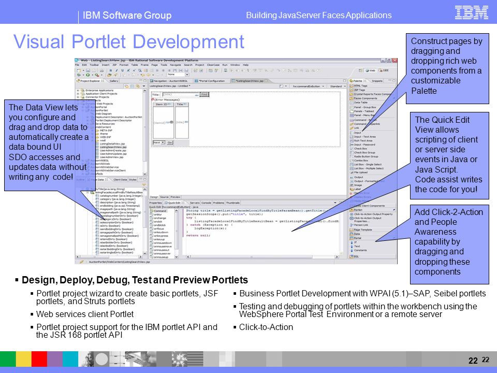The image size is (497, 373).
Task: Switch to the Client Data tab
Action: tap(120, 180)
